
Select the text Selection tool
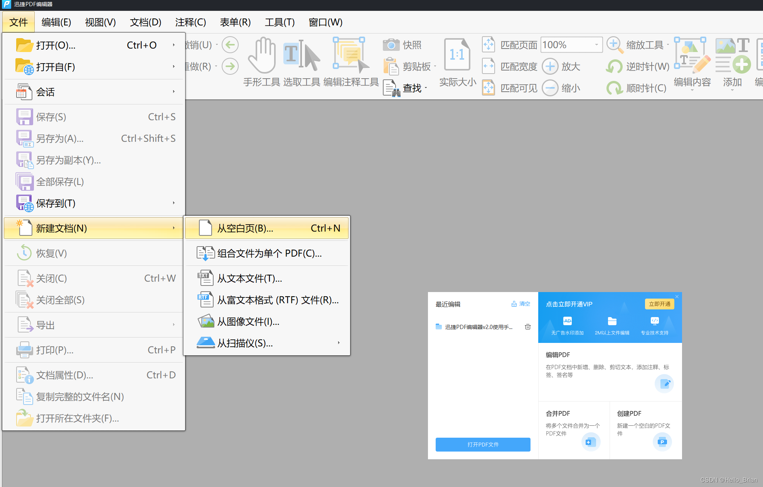tap(301, 56)
